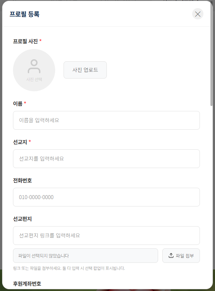Click the link-or-file helper text under 선교편지

pos(69,268)
